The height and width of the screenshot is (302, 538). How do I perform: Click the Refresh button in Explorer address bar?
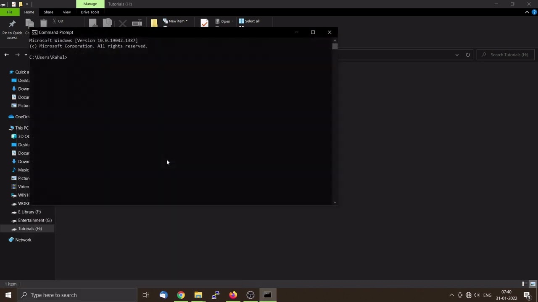[x=468, y=55]
